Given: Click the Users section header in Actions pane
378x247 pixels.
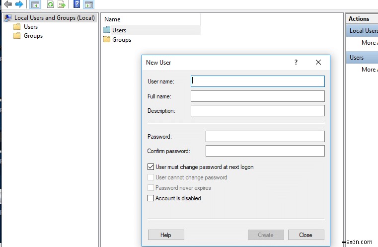Looking at the screenshot, I should tap(362, 58).
